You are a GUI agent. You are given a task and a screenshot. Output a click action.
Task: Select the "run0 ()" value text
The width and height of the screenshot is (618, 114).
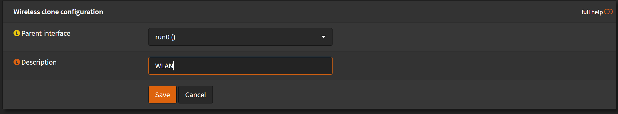tap(165, 37)
